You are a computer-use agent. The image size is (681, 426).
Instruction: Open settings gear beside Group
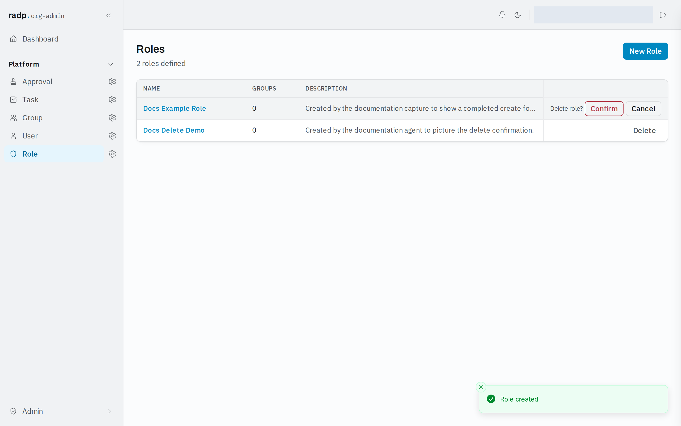pyautogui.click(x=112, y=118)
